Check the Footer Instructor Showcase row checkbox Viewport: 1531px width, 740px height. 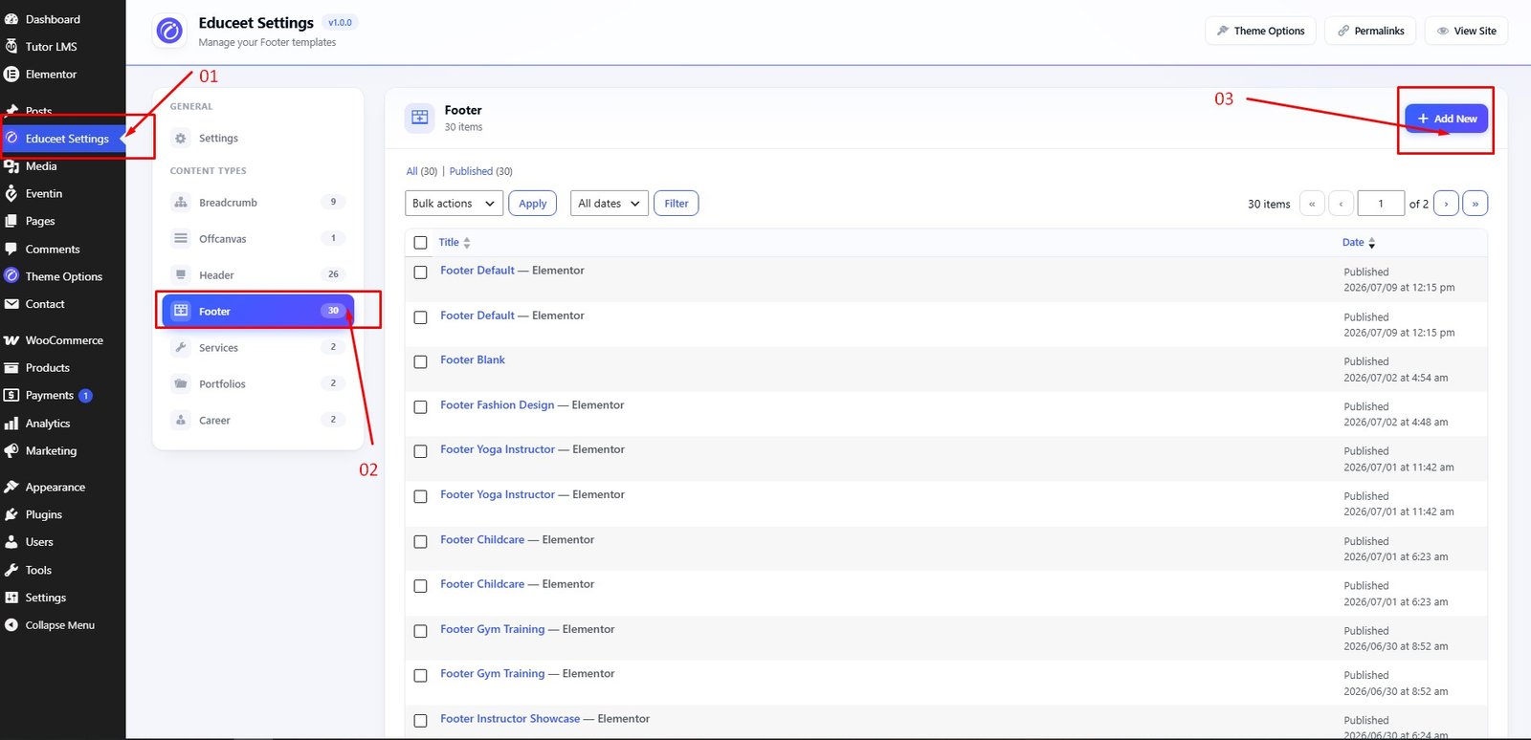pos(420,721)
